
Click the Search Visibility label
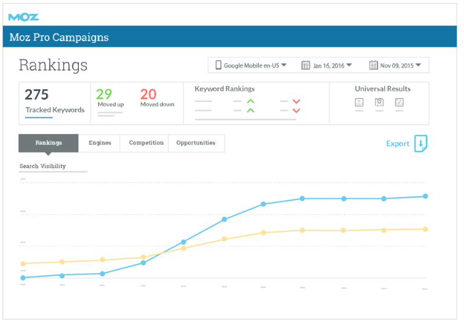(42, 166)
